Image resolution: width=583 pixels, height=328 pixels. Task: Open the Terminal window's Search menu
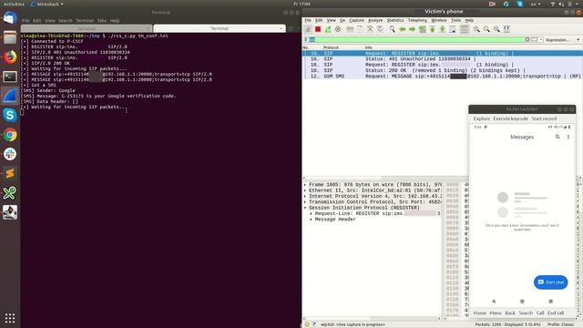click(65, 20)
